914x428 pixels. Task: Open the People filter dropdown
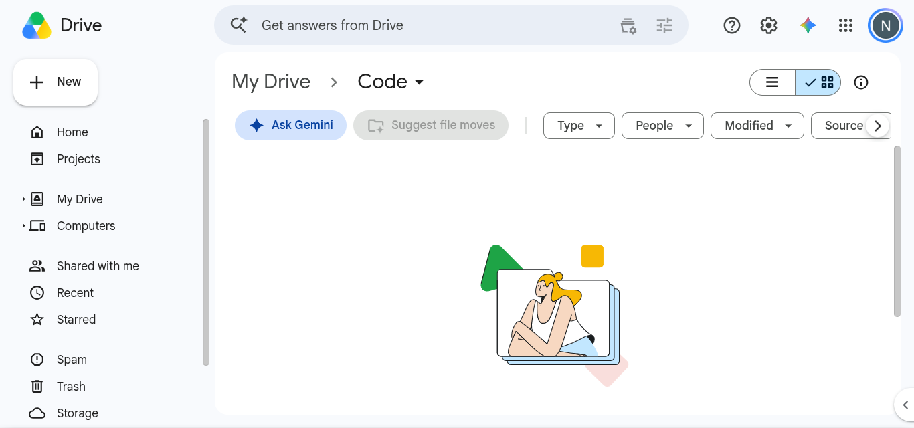pyautogui.click(x=662, y=126)
